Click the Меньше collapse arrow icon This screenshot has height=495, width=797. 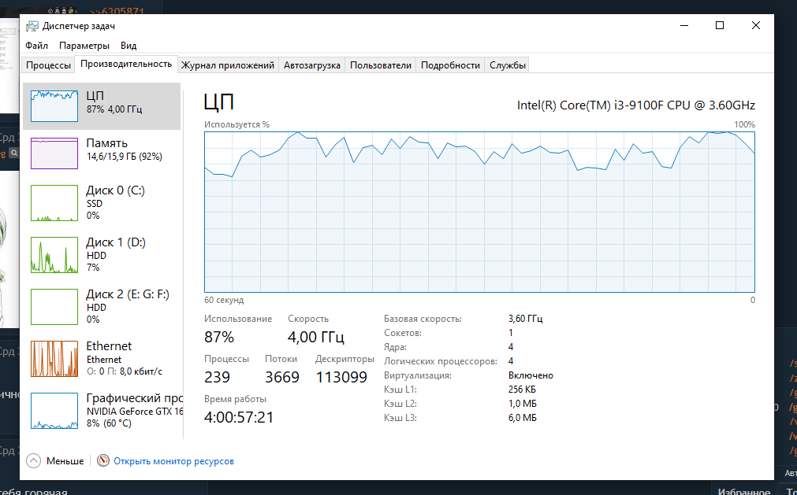point(34,461)
